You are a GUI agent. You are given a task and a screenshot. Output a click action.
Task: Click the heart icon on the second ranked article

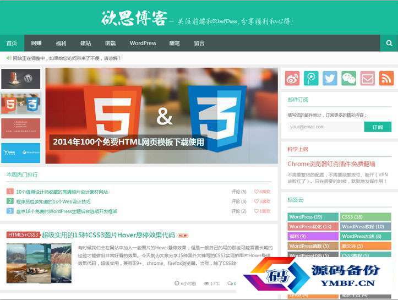pos(256,201)
